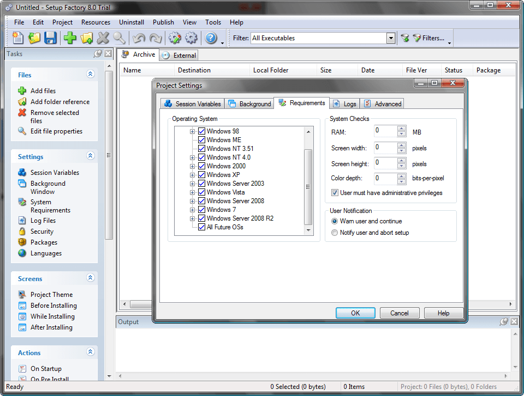This screenshot has height=396, width=524.
Task: Open Session Variables in Settings tasks
Action: (55, 173)
